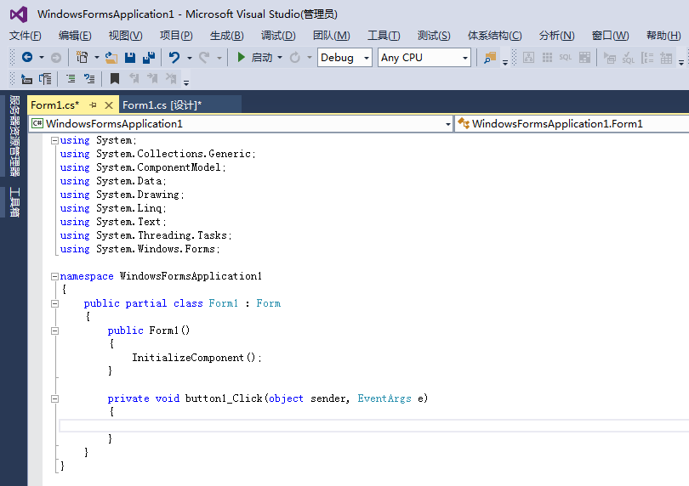Click the grayed grid layout toolbar icon
This screenshot has height=486, width=689.
(547, 58)
